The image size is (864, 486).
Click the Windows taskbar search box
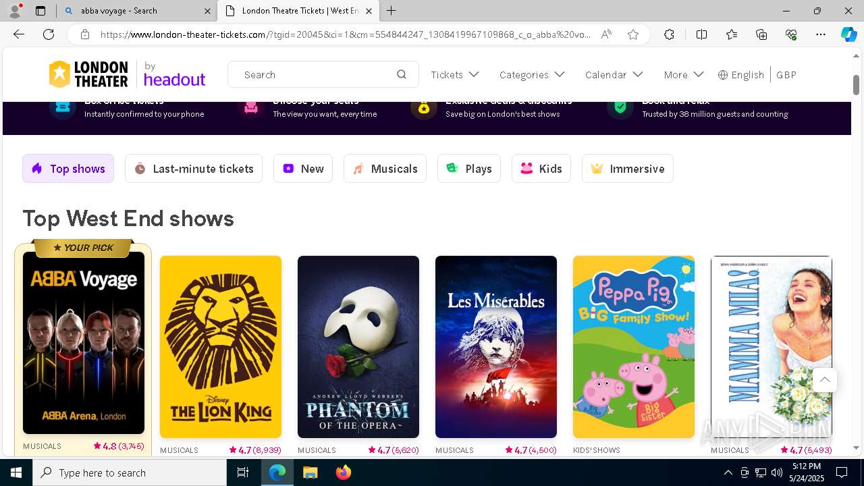click(x=130, y=473)
